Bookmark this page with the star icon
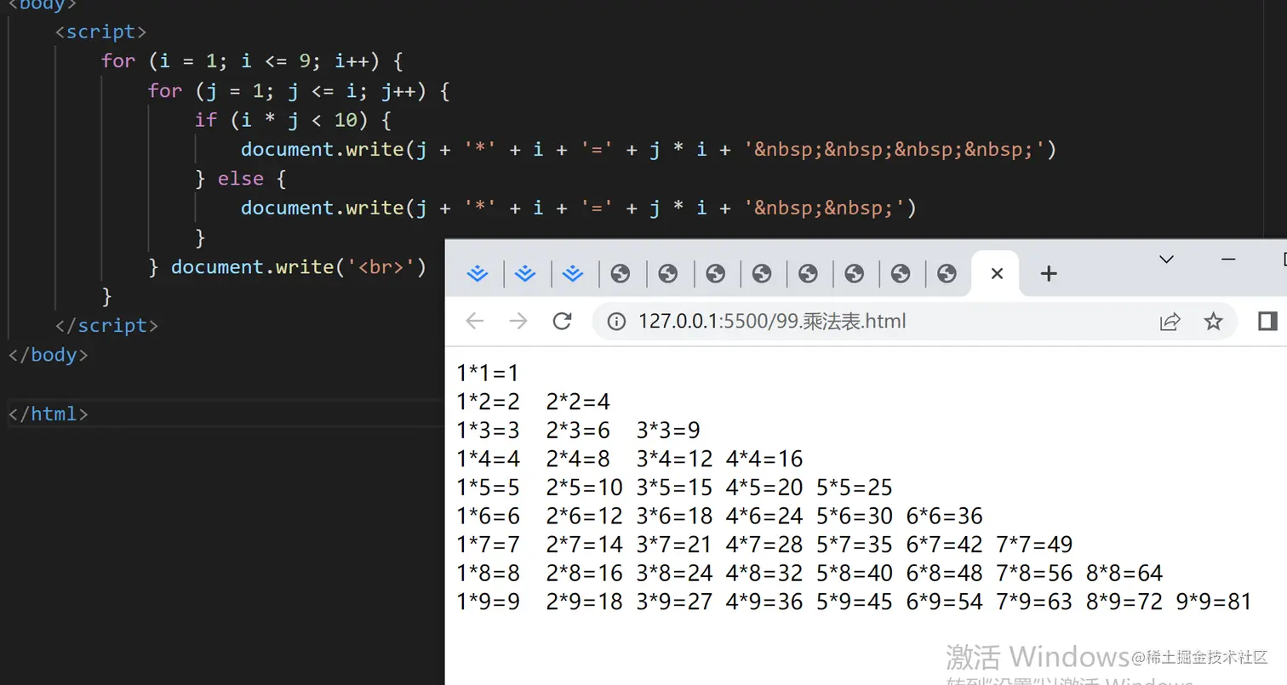1287x685 pixels. tap(1213, 322)
